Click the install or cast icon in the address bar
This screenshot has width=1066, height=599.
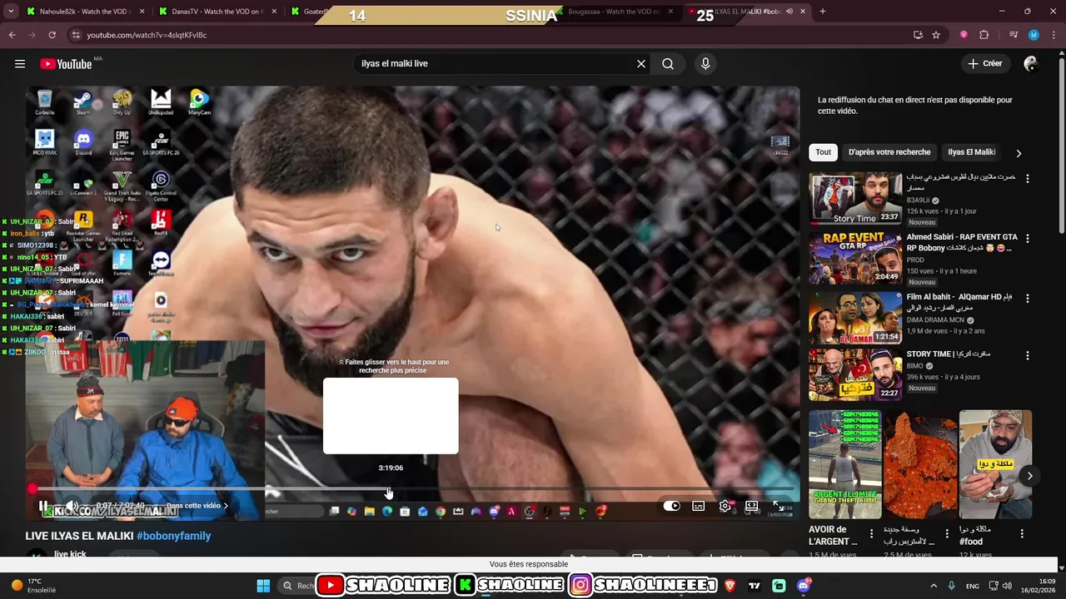tap(918, 35)
